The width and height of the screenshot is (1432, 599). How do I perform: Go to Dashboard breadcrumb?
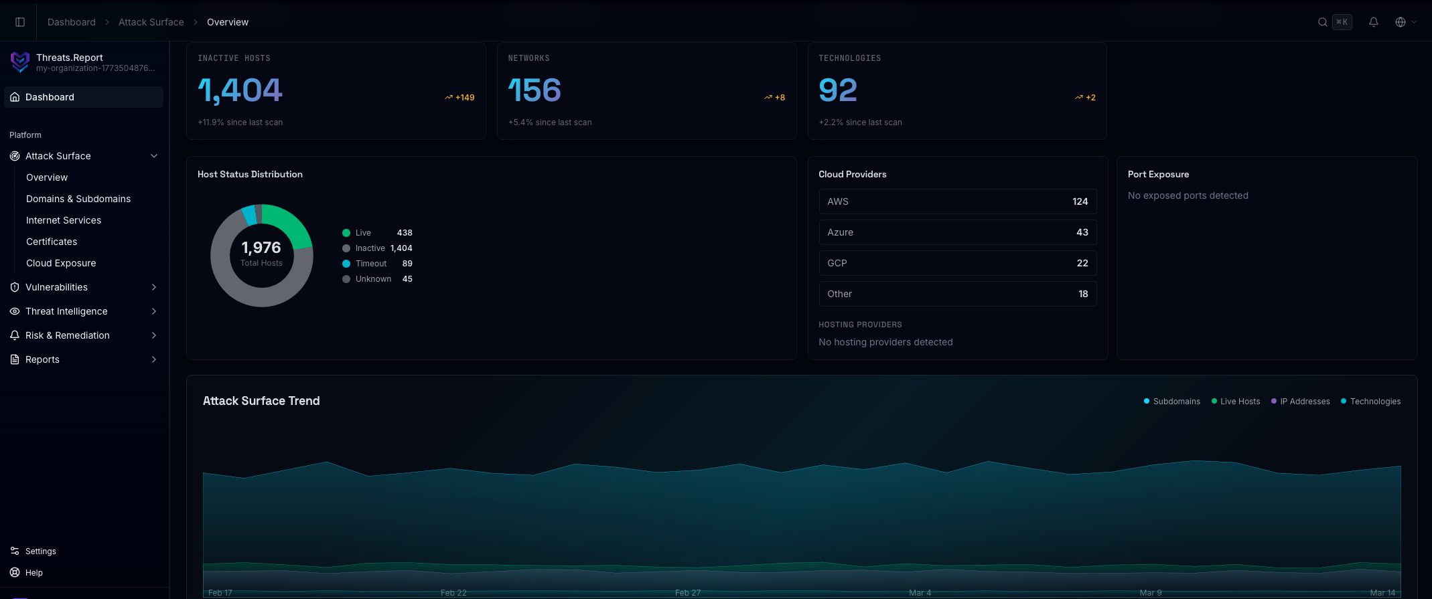72,22
